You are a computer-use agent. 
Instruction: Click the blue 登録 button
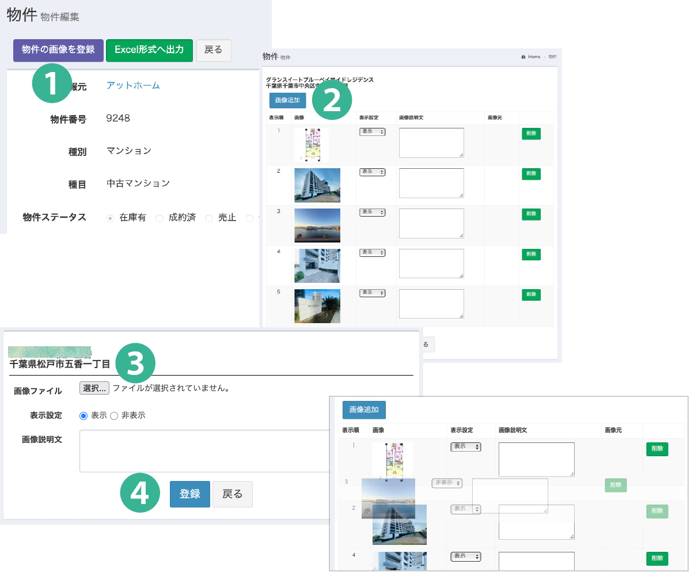[190, 494]
